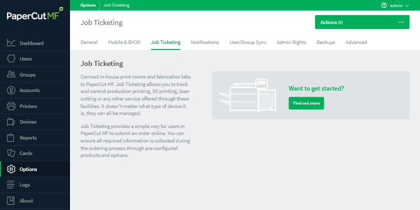Click the Find out more button
Image resolution: width=420 pixels, height=210 pixels.
306,103
